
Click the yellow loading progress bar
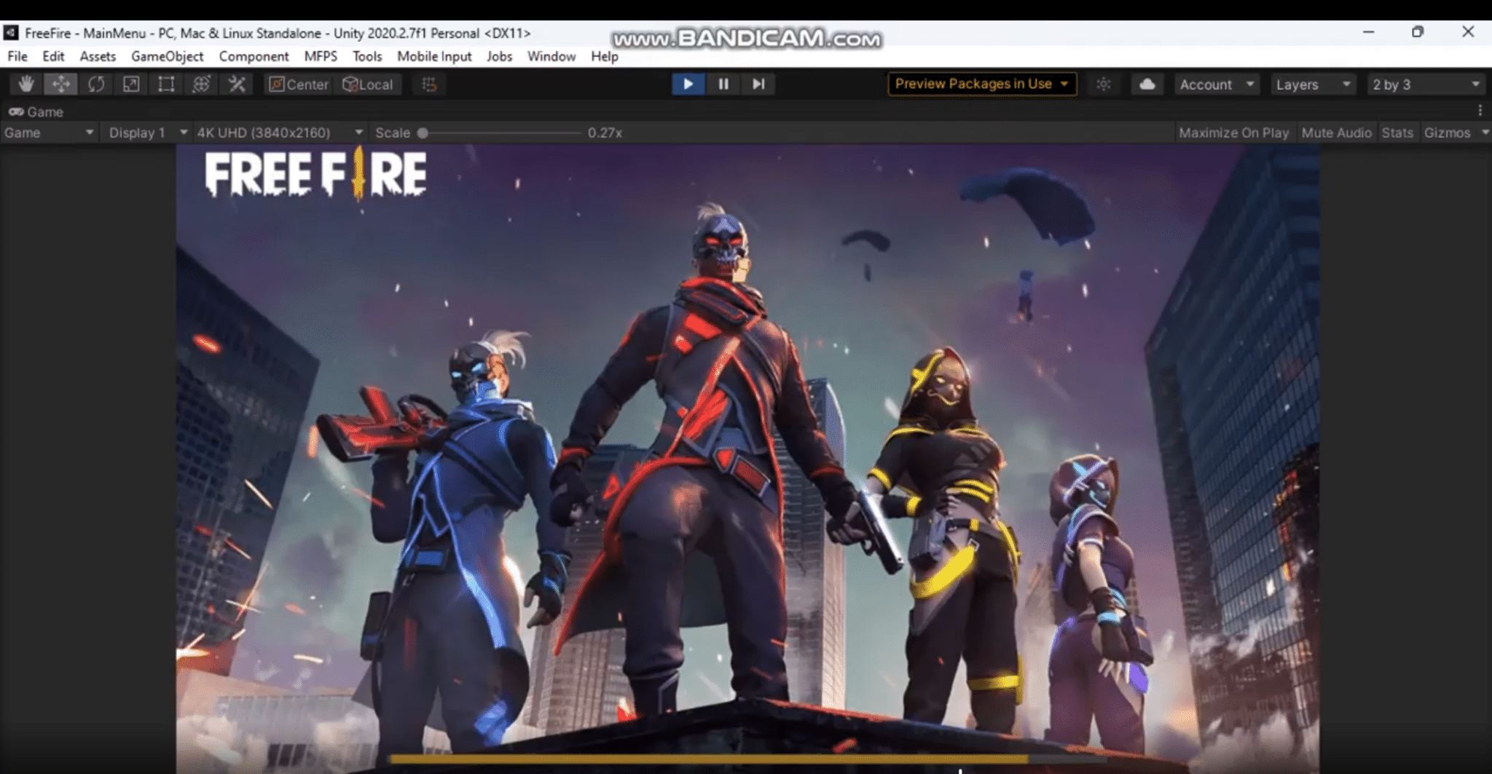pos(708,759)
